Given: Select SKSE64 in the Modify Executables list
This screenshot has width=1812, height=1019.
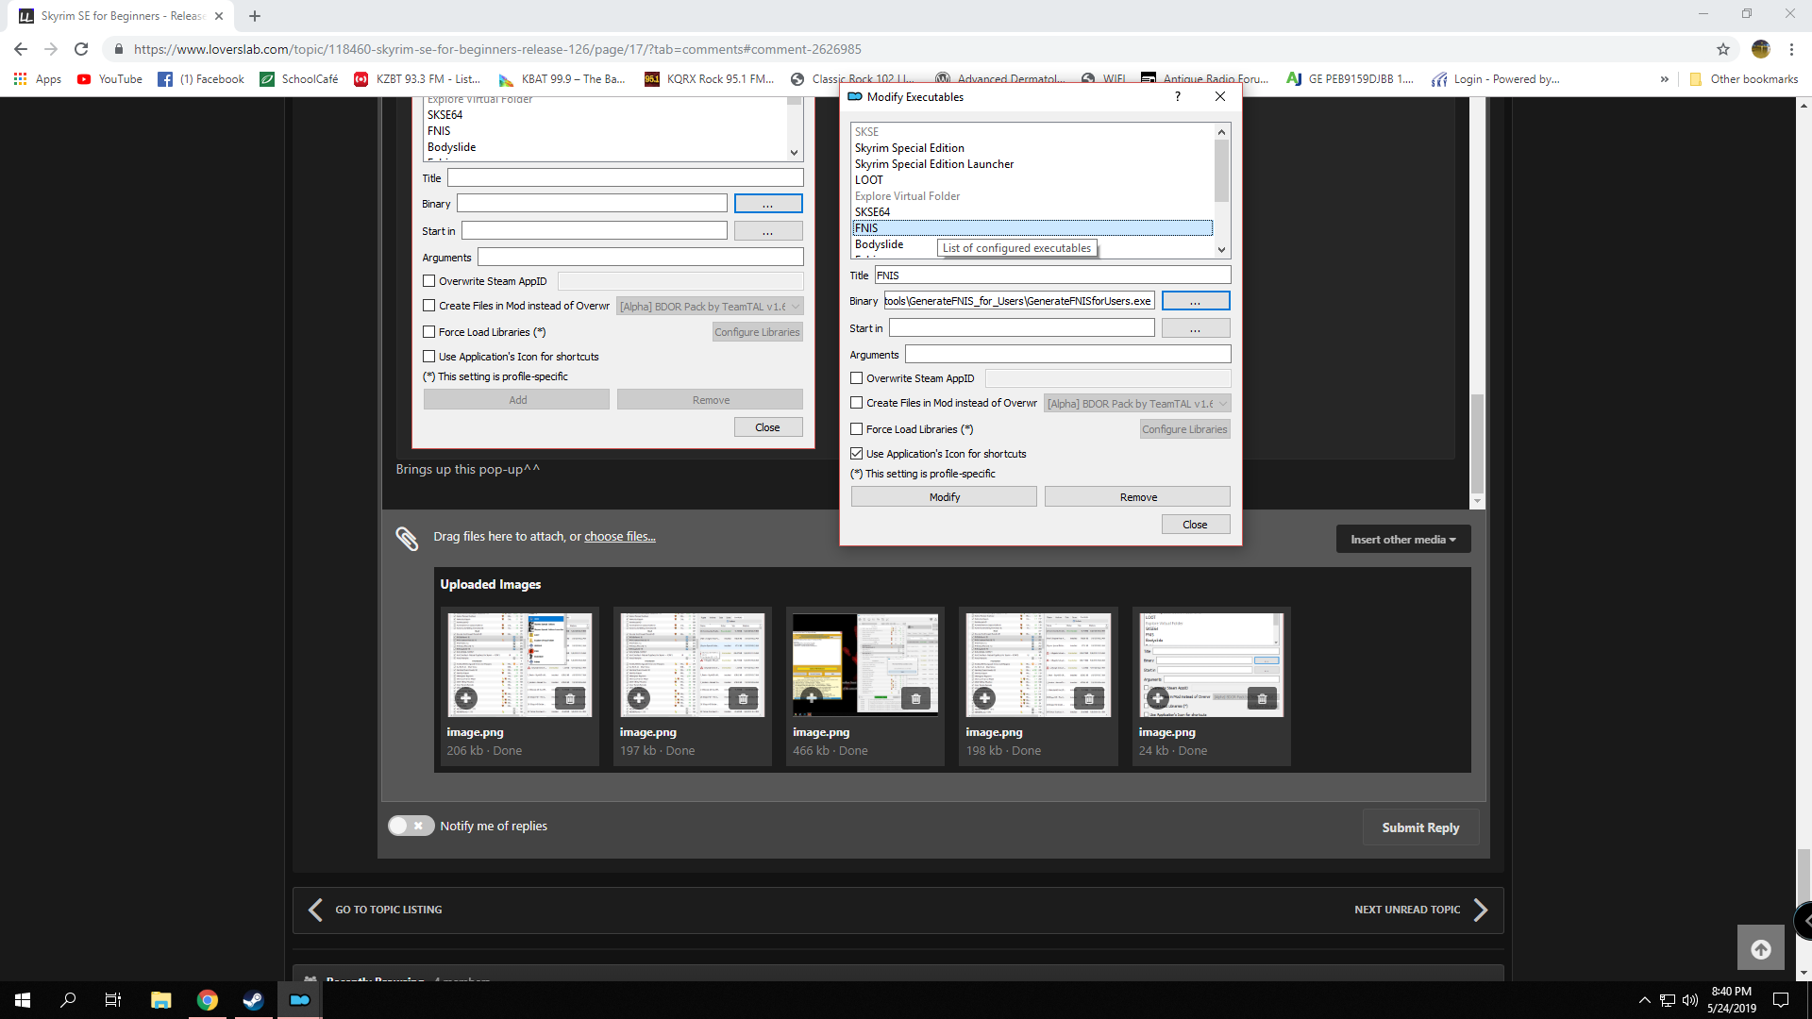Looking at the screenshot, I should [1032, 212].
